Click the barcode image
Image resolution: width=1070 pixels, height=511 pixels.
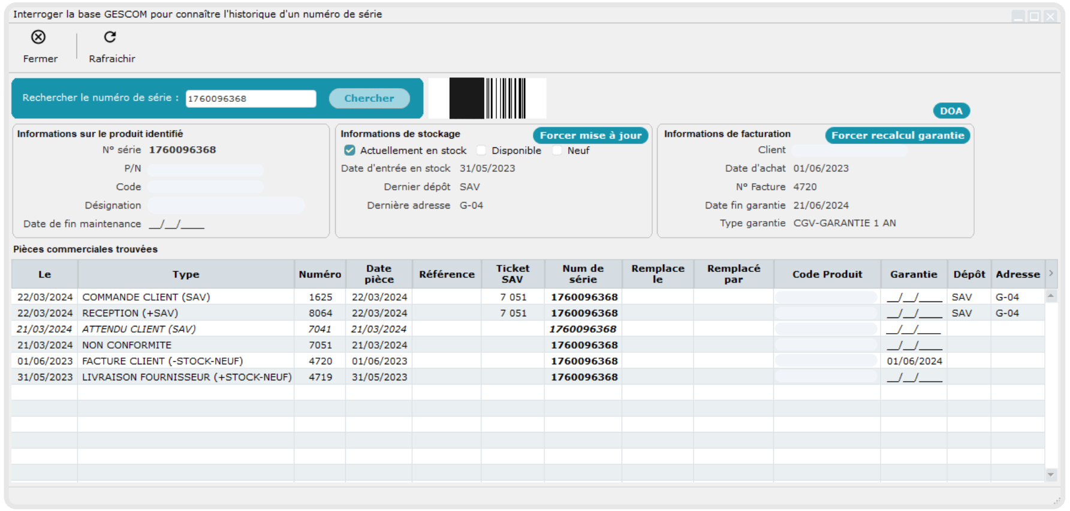click(x=487, y=98)
